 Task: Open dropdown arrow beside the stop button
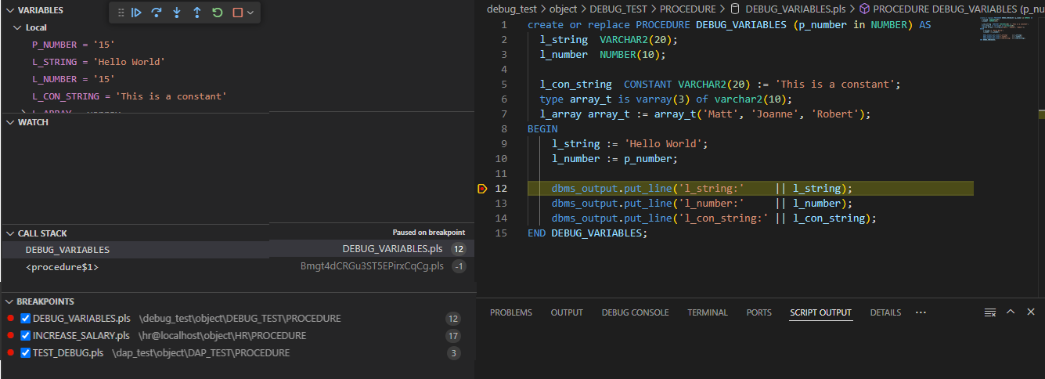click(250, 13)
